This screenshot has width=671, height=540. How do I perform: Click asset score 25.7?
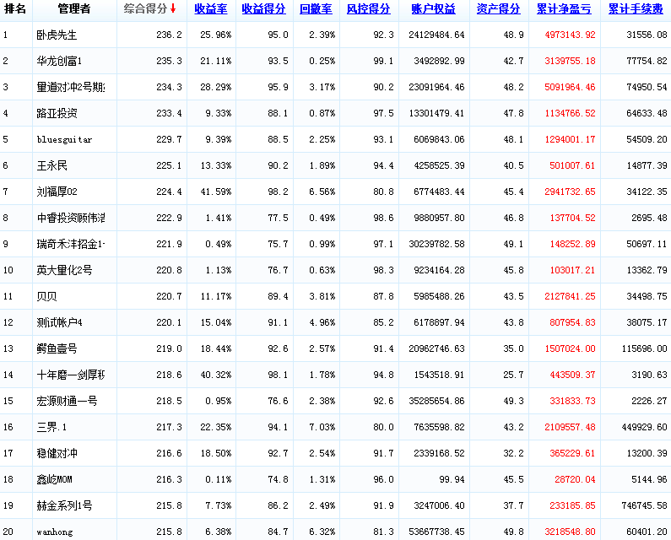[513, 375]
